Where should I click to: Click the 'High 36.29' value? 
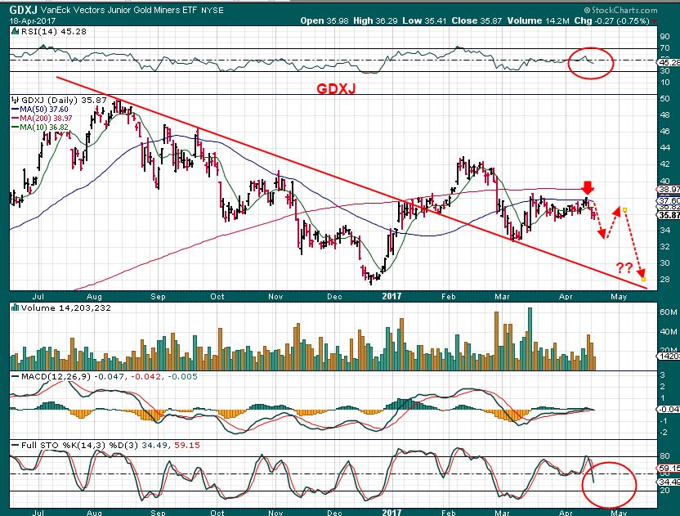pyautogui.click(x=375, y=20)
